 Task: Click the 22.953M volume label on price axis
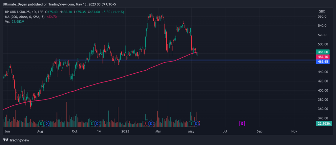coord(323,123)
